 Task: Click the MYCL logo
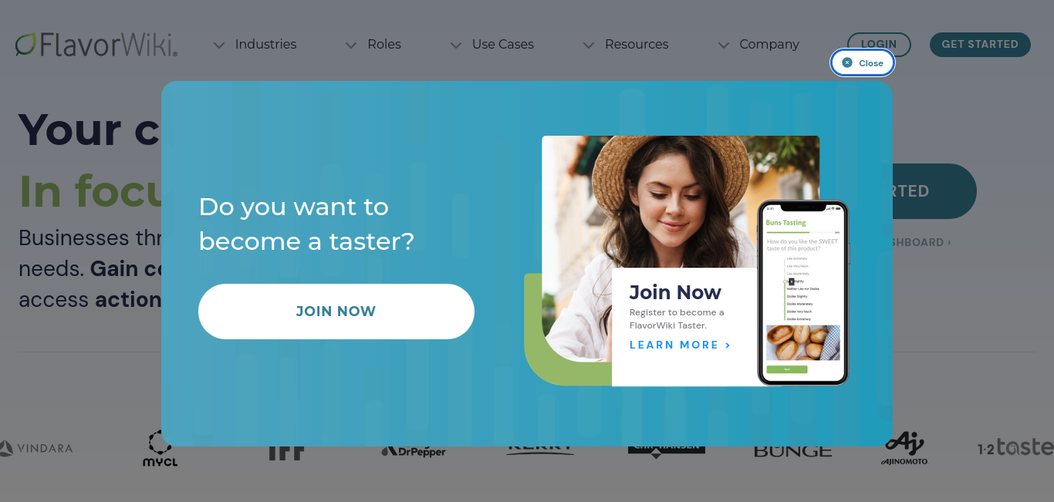(160, 448)
